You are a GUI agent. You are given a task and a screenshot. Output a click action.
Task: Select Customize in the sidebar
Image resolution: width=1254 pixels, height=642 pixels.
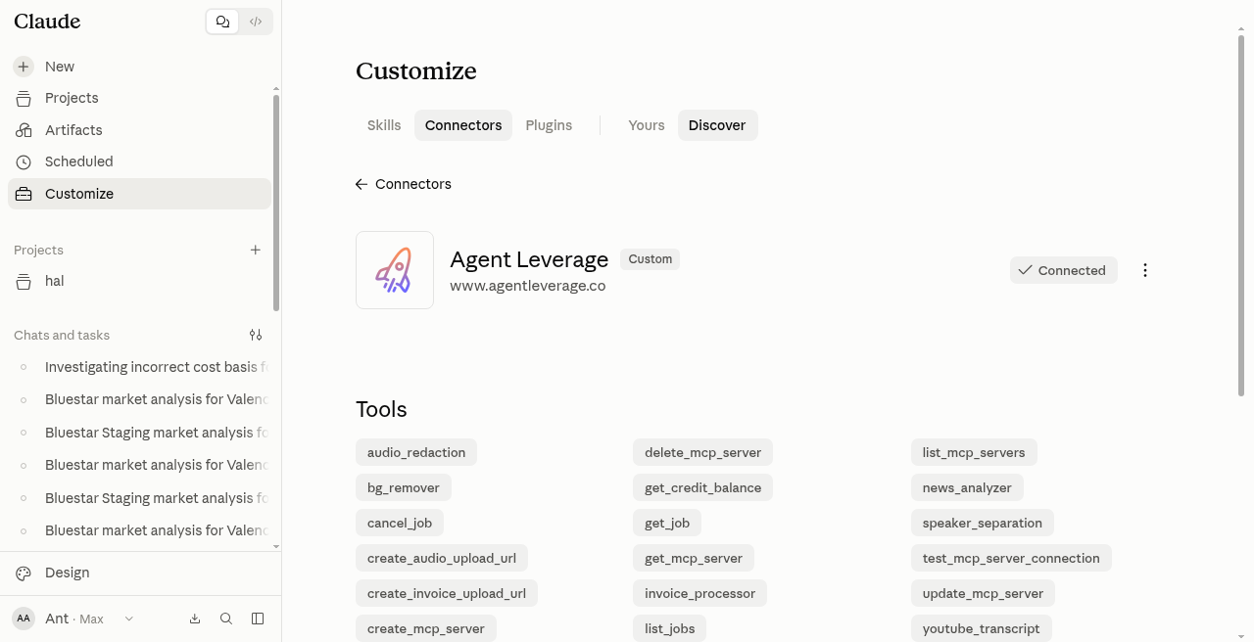point(139,194)
